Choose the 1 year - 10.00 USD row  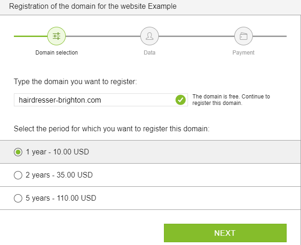(150, 152)
